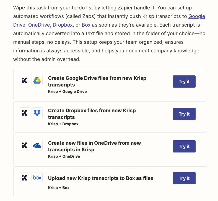Try the OneDrive Krisp Zap
218x201 pixels.
(184, 146)
